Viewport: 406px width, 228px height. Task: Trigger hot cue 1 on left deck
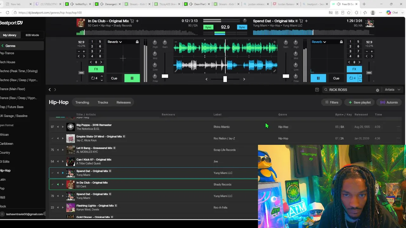(92, 42)
